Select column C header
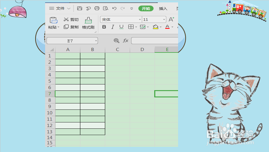The image size is (269, 152). tap(118, 49)
